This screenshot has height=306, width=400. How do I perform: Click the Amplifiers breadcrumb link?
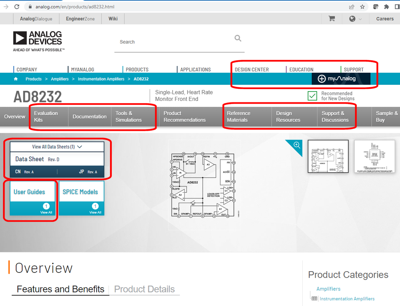click(x=60, y=79)
